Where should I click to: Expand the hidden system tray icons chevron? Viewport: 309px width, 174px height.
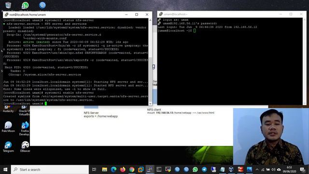click(257, 170)
